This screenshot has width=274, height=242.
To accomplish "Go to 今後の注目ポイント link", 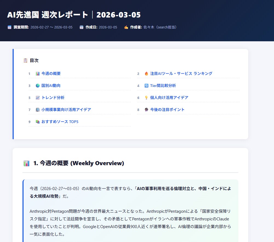I will coord(167,110).
